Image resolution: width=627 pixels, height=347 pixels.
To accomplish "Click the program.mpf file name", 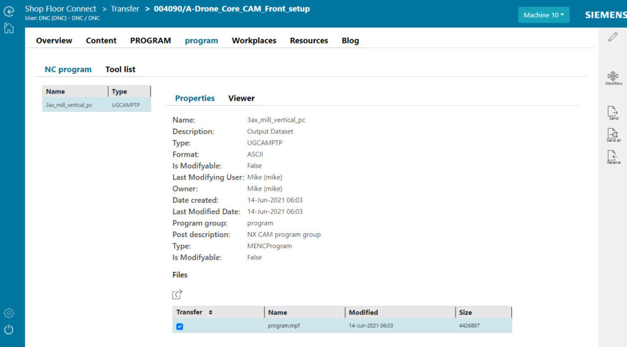I will (284, 326).
